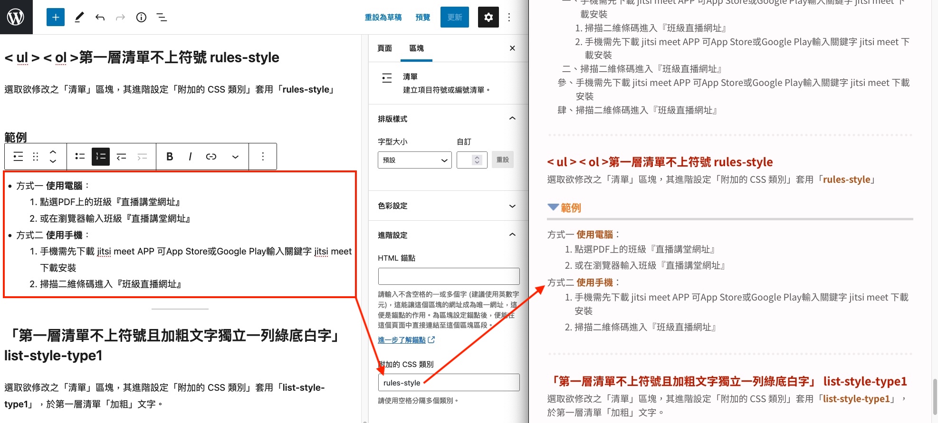Redo the undone edit
The width and height of the screenshot is (938, 423).
[120, 18]
